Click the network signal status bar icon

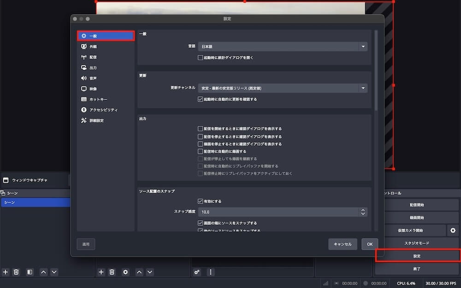(x=325, y=283)
